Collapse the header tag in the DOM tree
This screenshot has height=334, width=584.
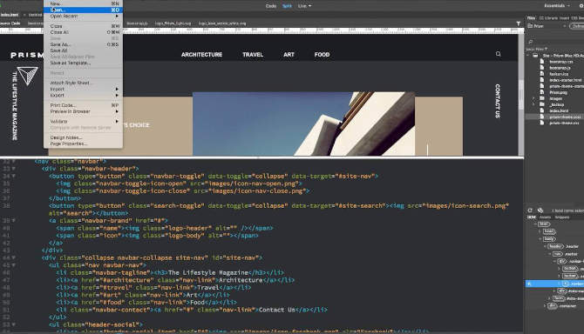[545, 246]
